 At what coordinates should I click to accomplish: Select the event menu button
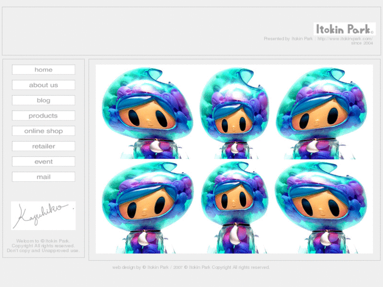click(44, 162)
